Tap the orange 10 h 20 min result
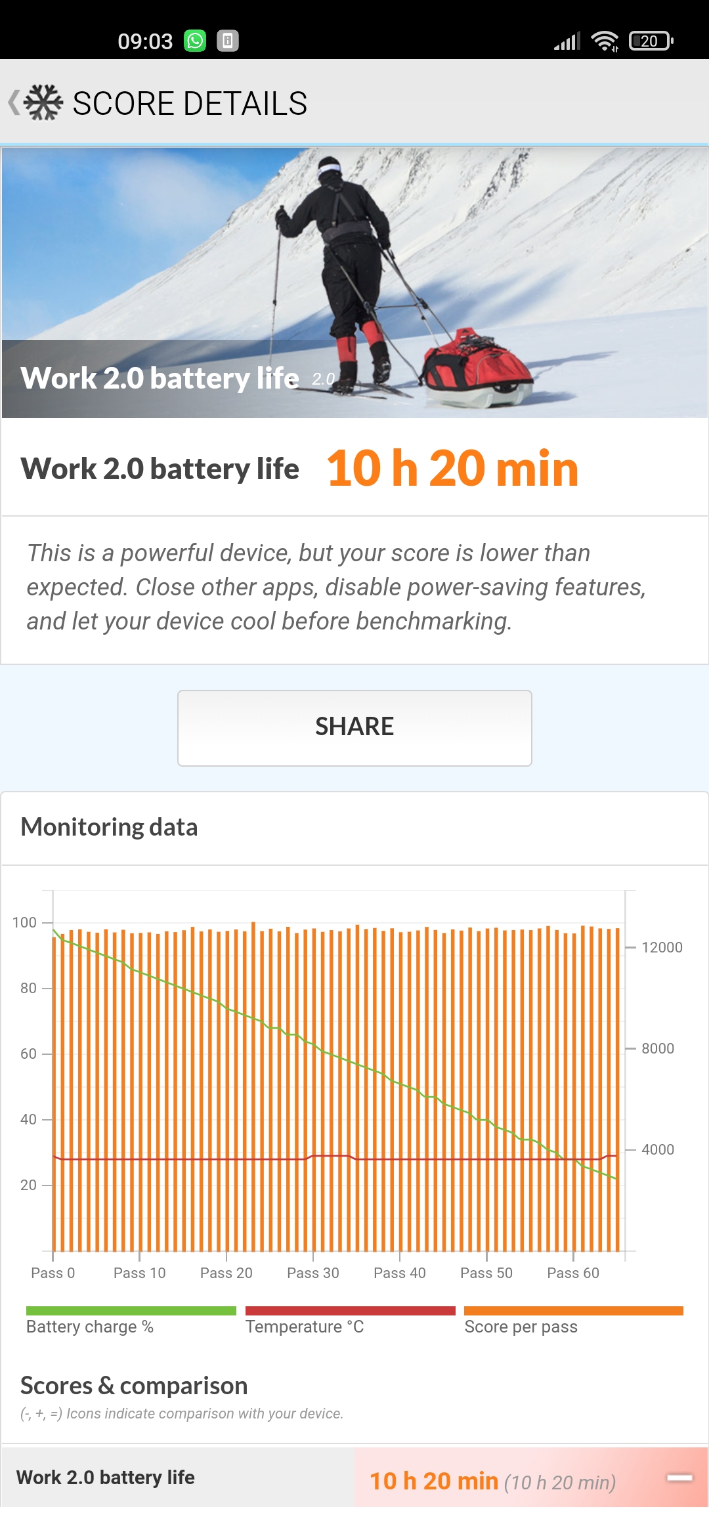The width and height of the screenshot is (709, 1536). 452,468
